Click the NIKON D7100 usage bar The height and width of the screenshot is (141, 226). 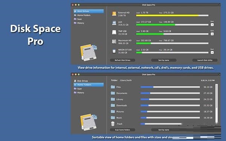coord(172,53)
